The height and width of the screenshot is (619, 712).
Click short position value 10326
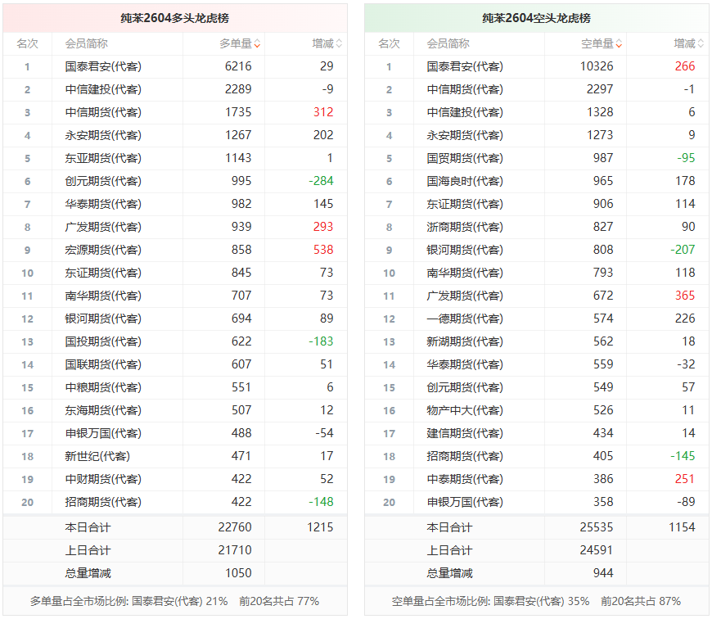pos(597,66)
